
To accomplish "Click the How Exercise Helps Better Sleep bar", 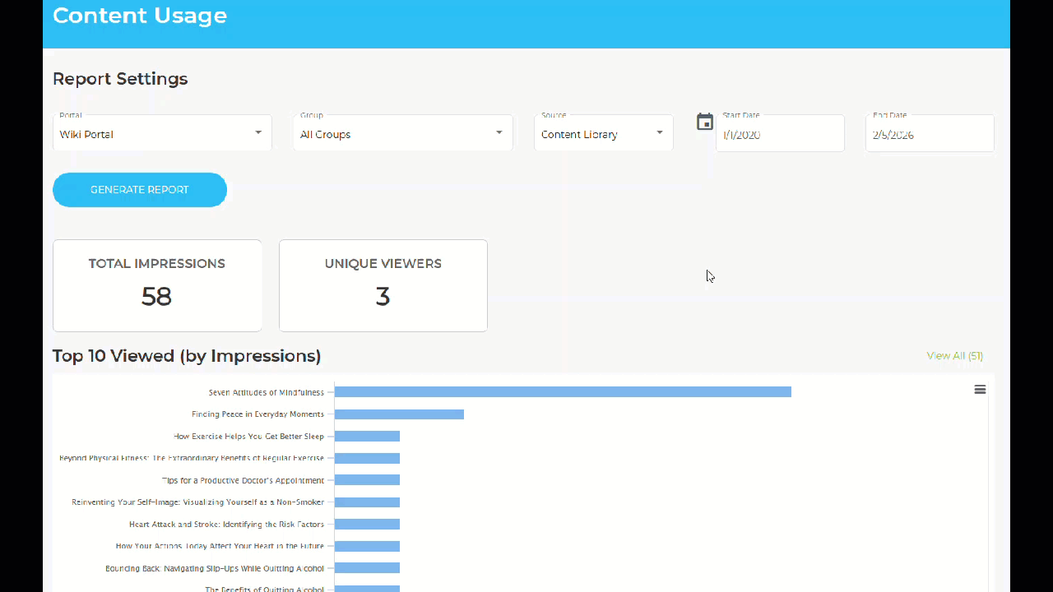I will tap(367, 437).
